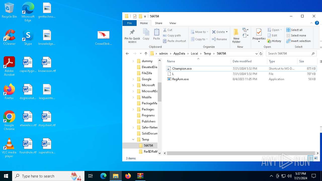The image size is (322, 181).
Task: Open Task View on taskbar
Action: tap(91, 176)
